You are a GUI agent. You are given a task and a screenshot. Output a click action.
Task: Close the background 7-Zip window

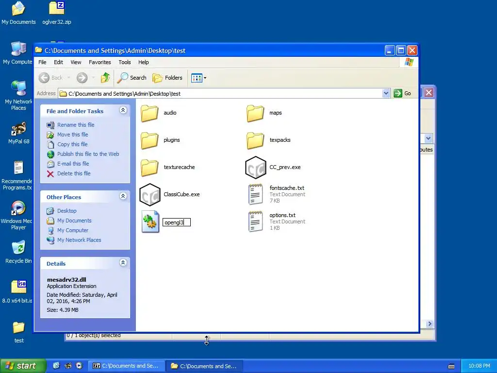click(429, 93)
